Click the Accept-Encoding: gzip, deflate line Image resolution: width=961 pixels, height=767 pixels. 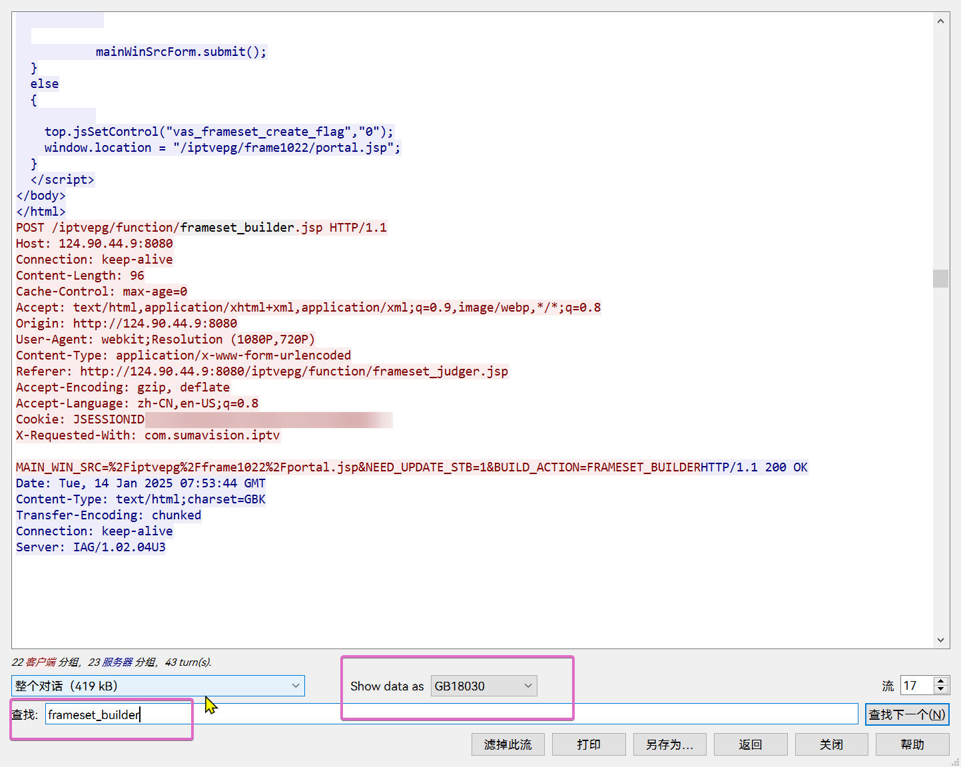click(x=123, y=387)
